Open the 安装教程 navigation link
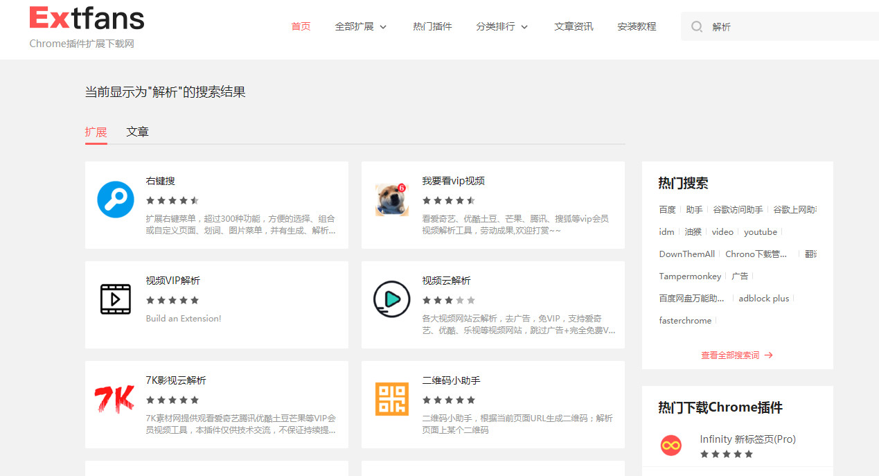 pos(637,27)
